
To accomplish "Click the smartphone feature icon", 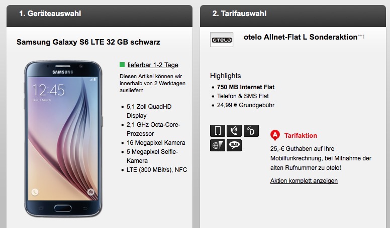I will pos(218,131).
